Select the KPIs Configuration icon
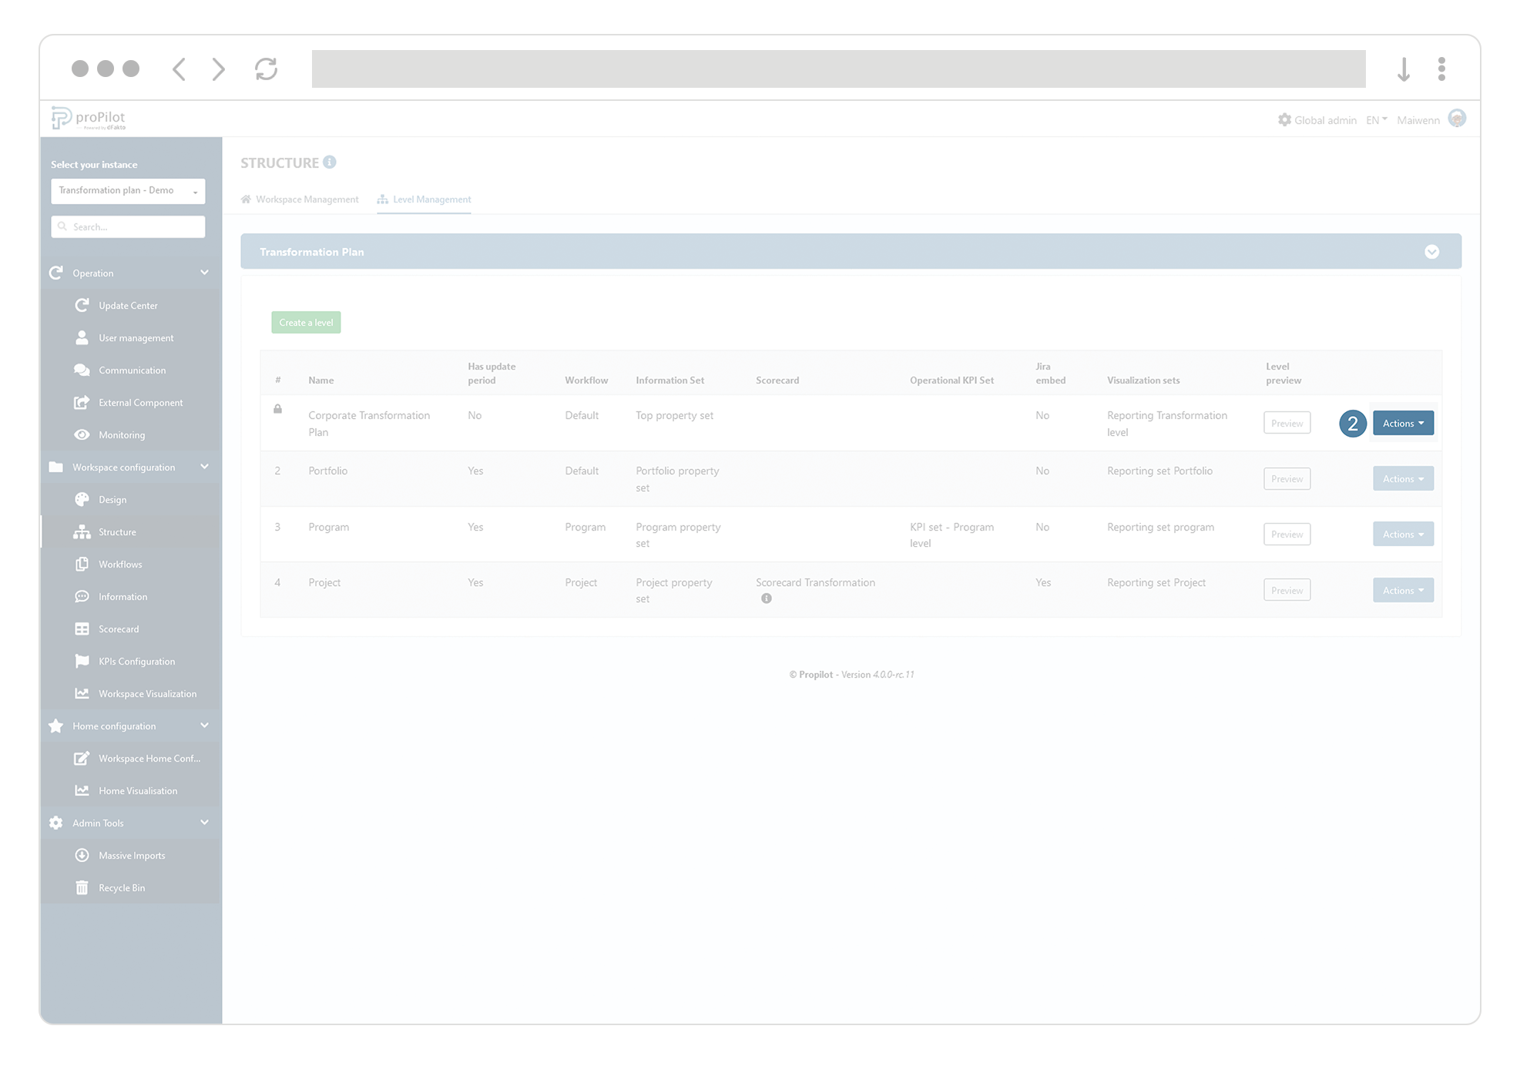 [x=82, y=661]
